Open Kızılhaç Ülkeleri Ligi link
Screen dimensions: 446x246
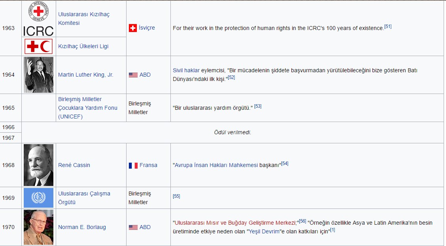coord(83,46)
